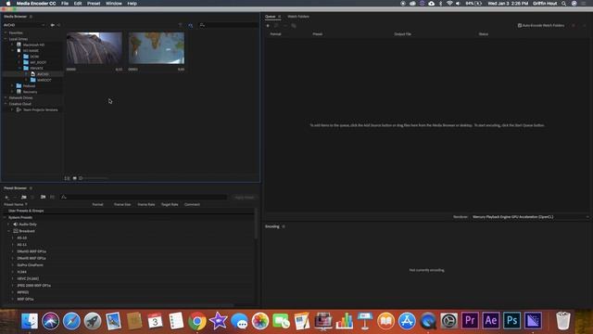Expand the DCIM folder
The image size is (593, 334).
click(x=19, y=57)
